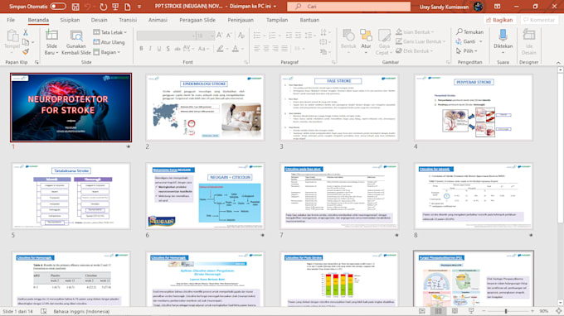564x316 pixels.
Task: Open the File tab
Action: [x=11, y=20]
